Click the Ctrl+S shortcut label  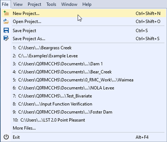point(142,31)
